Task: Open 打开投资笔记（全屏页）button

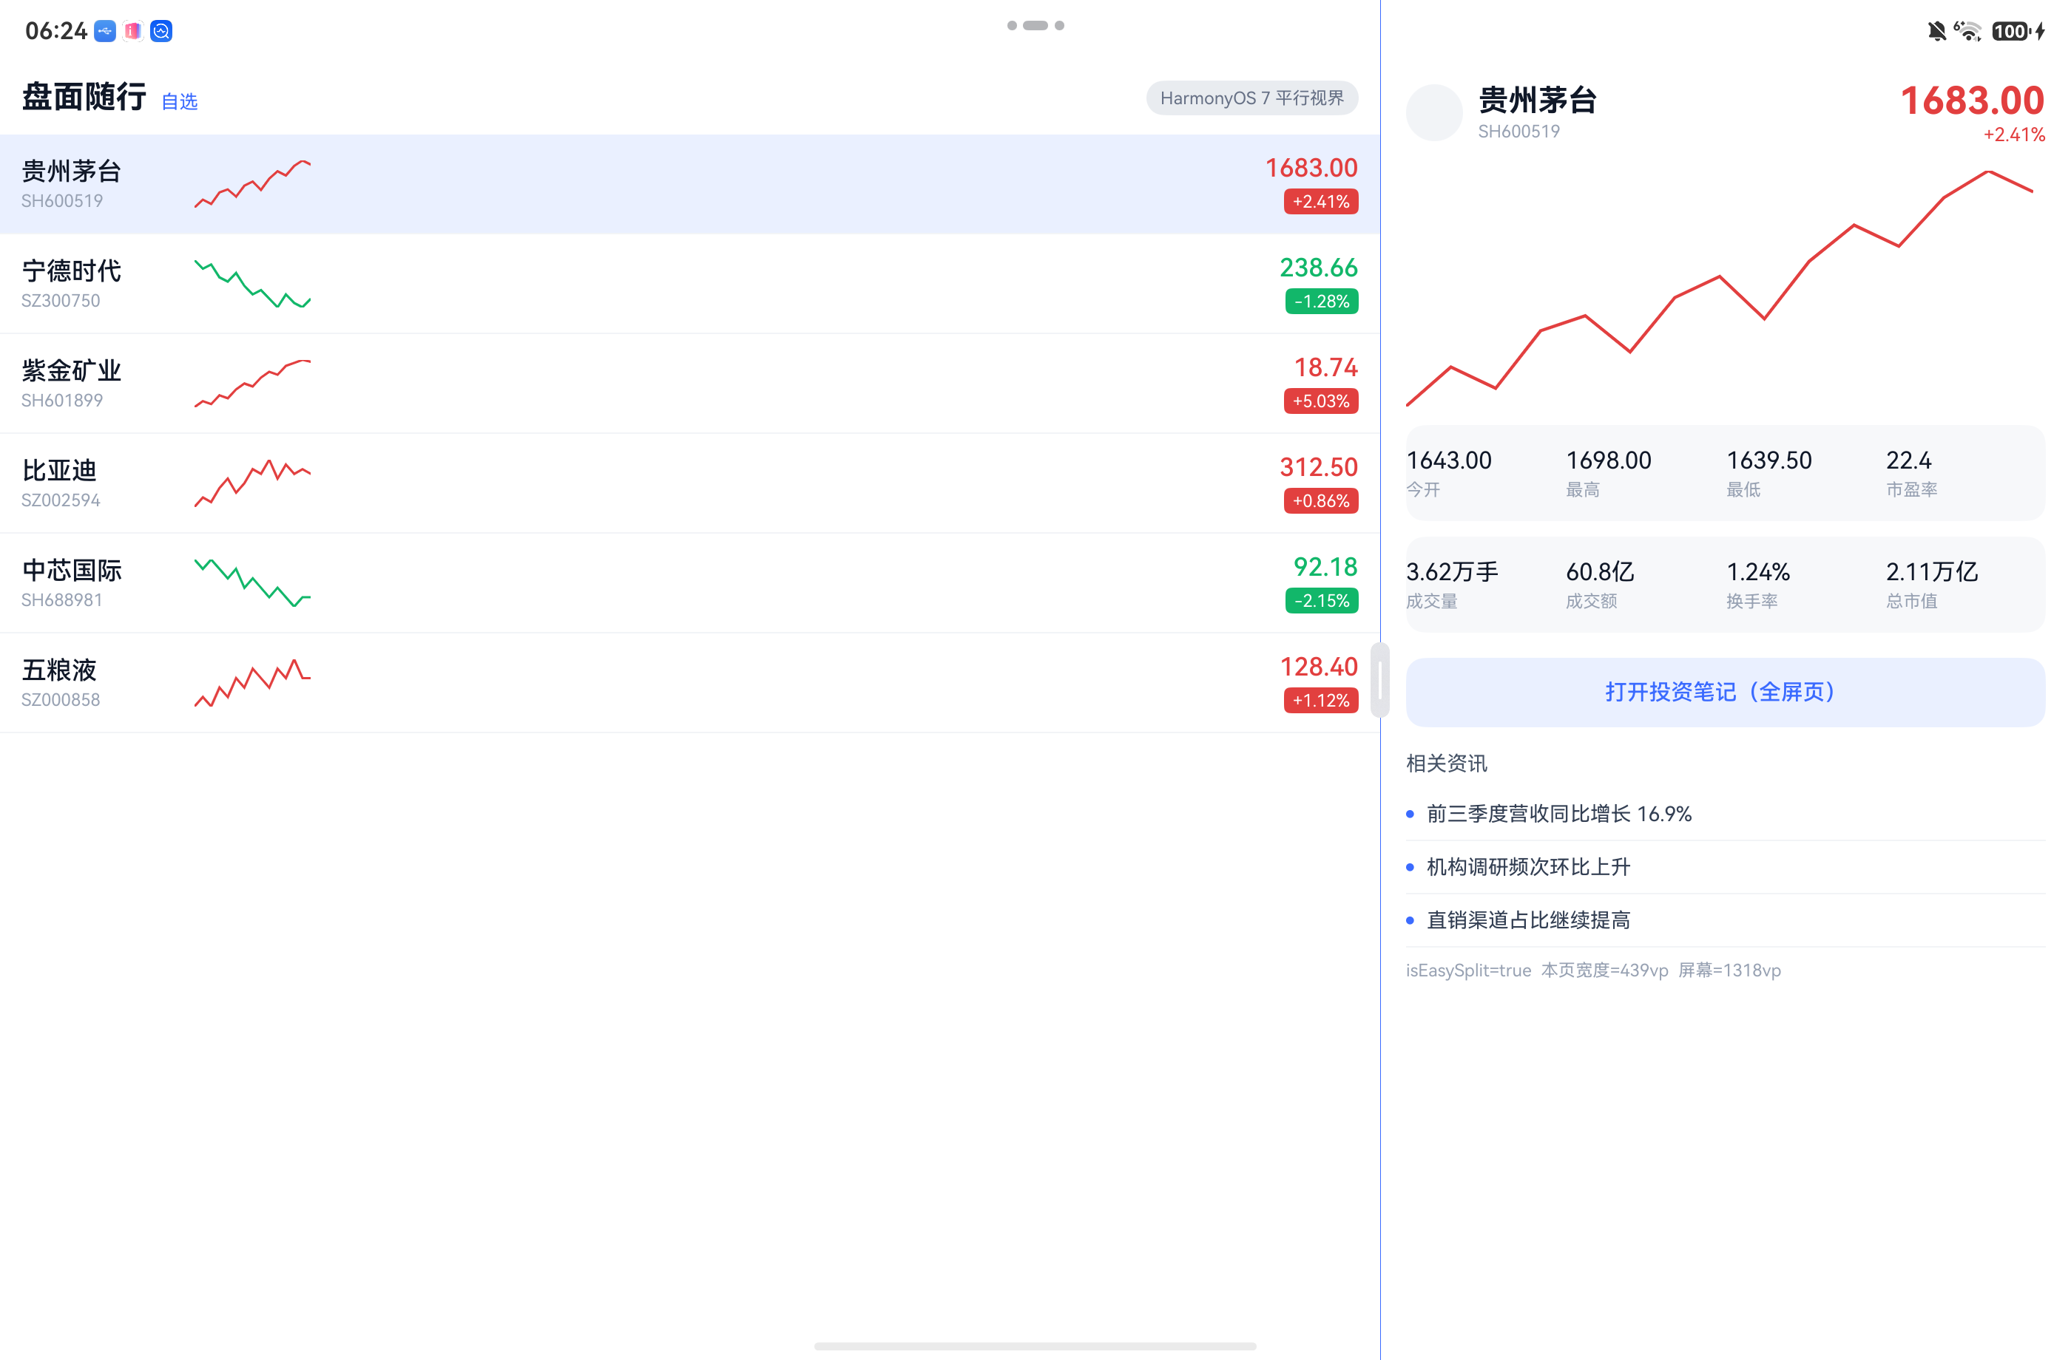Action: coord(1725,692)
